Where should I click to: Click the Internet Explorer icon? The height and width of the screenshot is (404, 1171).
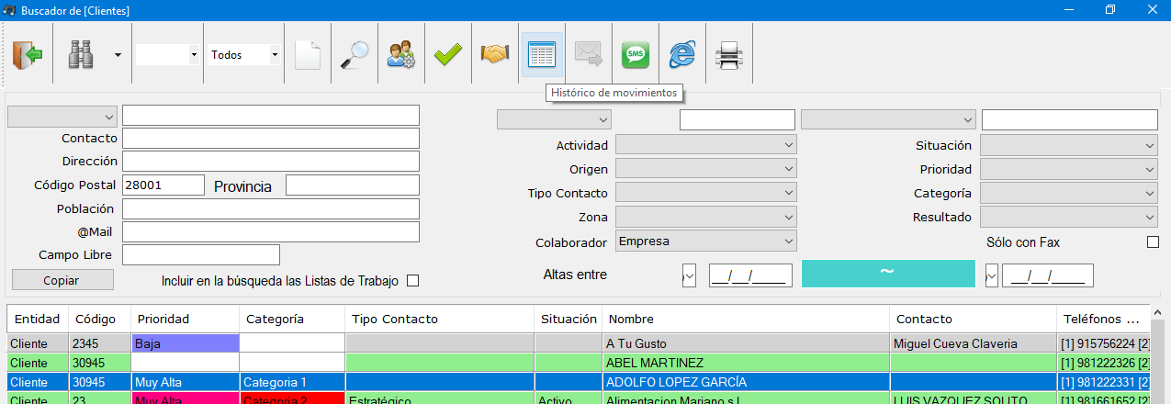coord(681,55)
